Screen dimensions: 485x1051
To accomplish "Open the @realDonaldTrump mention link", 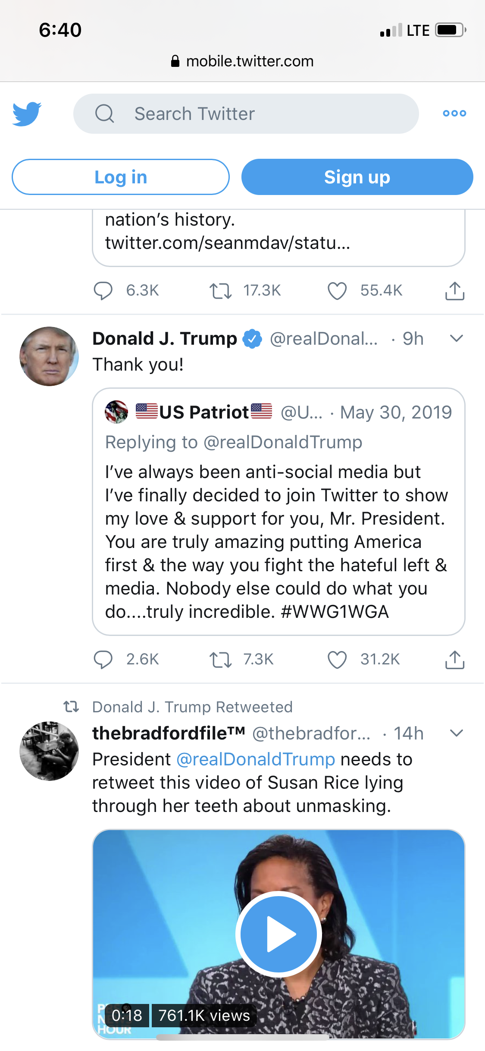I will pyautogui.click(x=256, y=759).
